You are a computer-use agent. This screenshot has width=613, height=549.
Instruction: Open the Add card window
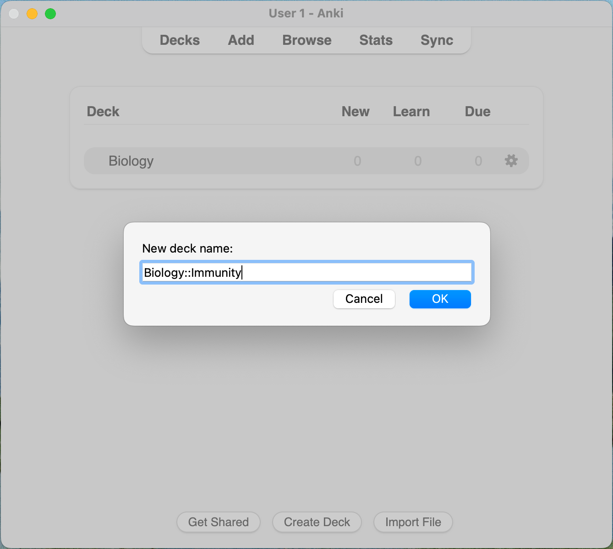click(x=241, y=40)
